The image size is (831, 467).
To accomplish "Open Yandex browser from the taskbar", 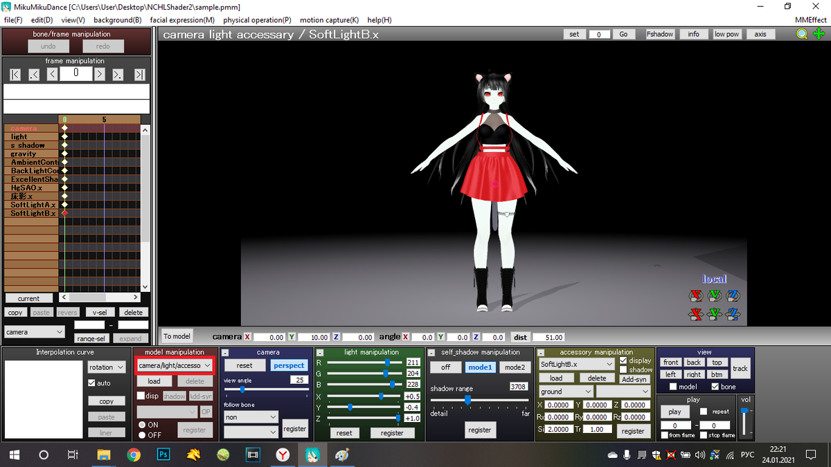I will (x=283, y=455).
